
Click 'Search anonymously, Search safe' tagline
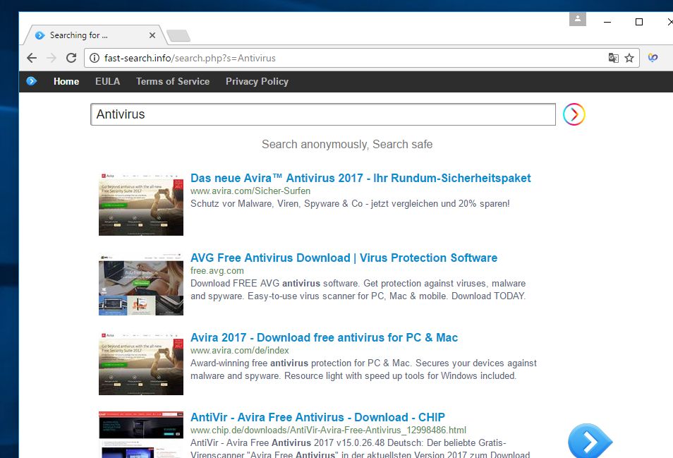[347, 144]
